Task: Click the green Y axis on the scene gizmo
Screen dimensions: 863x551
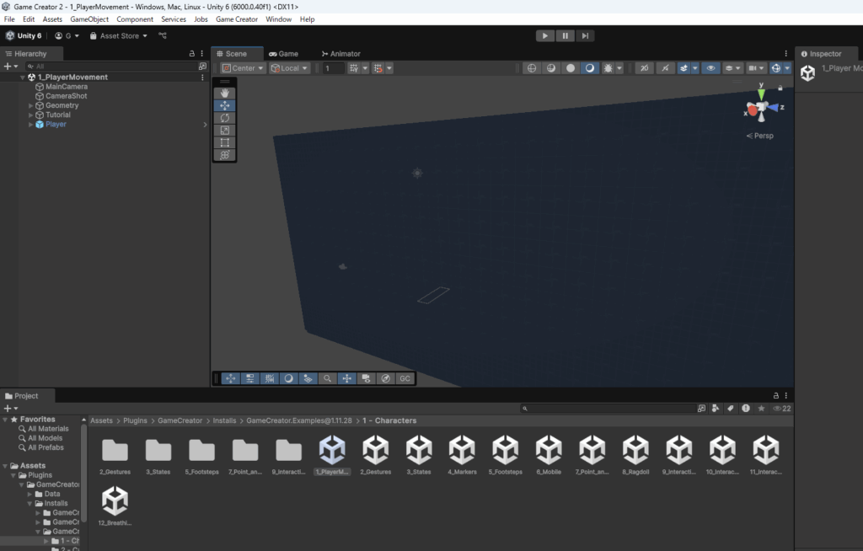Action: pos(761,94)
